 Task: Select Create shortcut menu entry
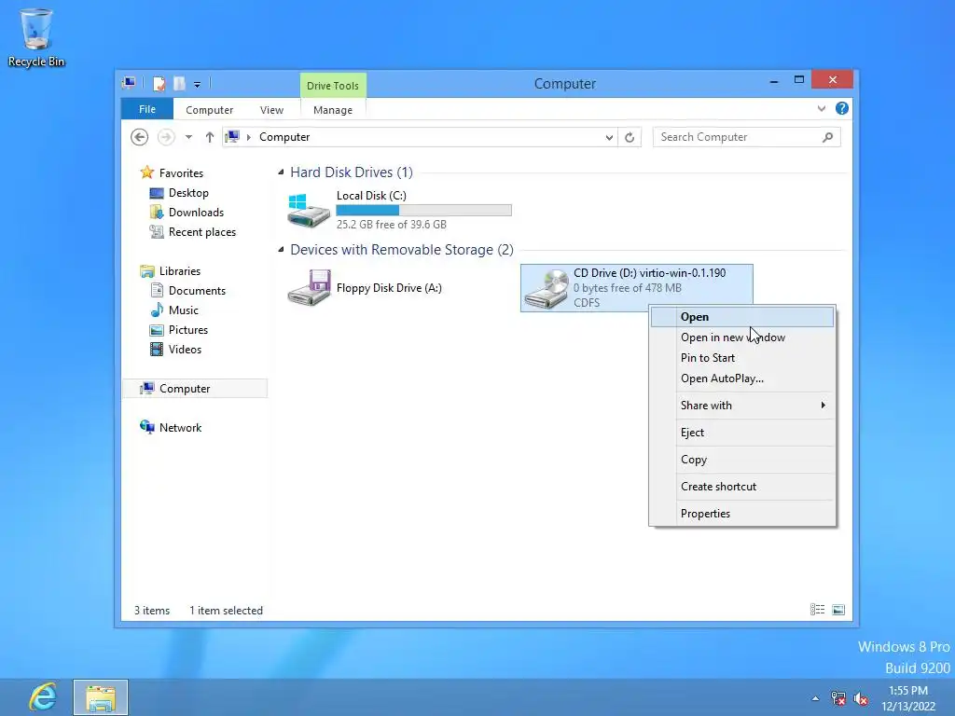point(741,487)
